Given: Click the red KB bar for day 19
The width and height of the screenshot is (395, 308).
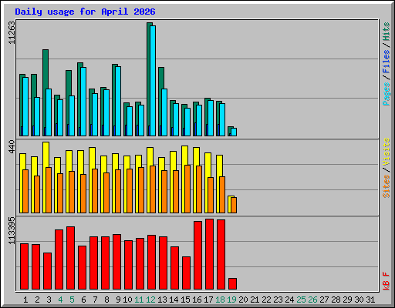Looking at the screenshot, I should tap(232, 284).
